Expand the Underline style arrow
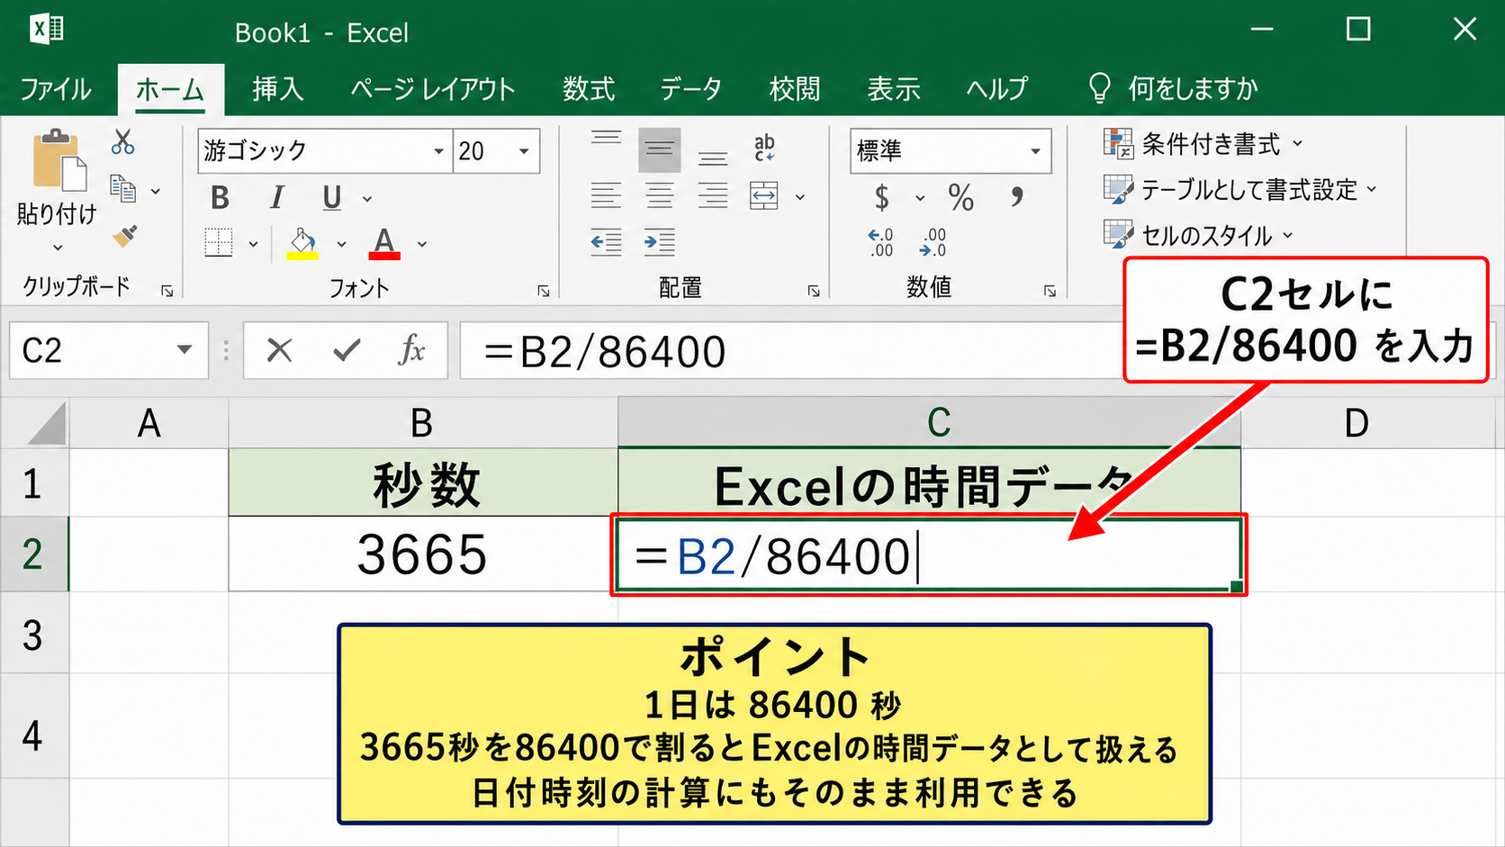This screenshot has width=1505, height=847. tap(367, 199)
